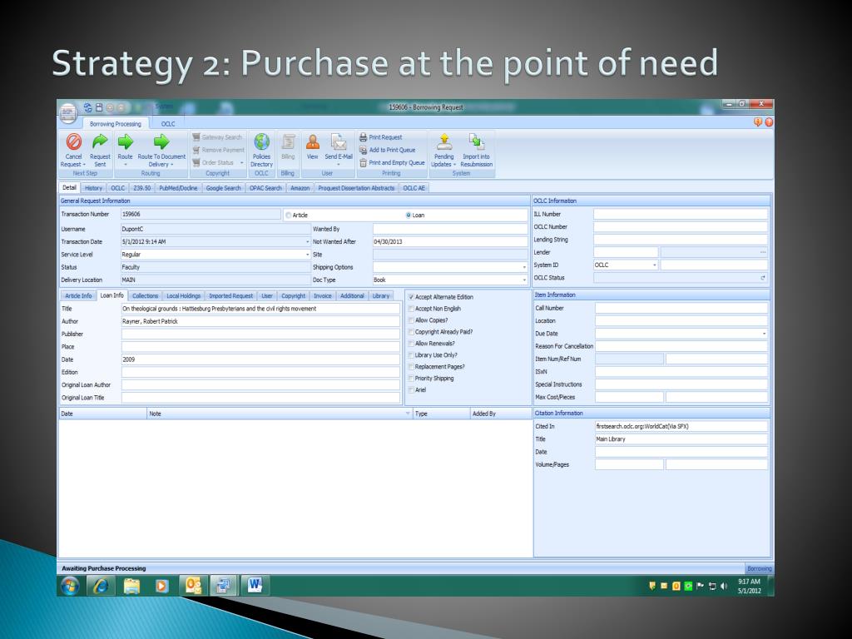Click the Pending Updates icon
The image size is (852, 639).
[444, 141]
